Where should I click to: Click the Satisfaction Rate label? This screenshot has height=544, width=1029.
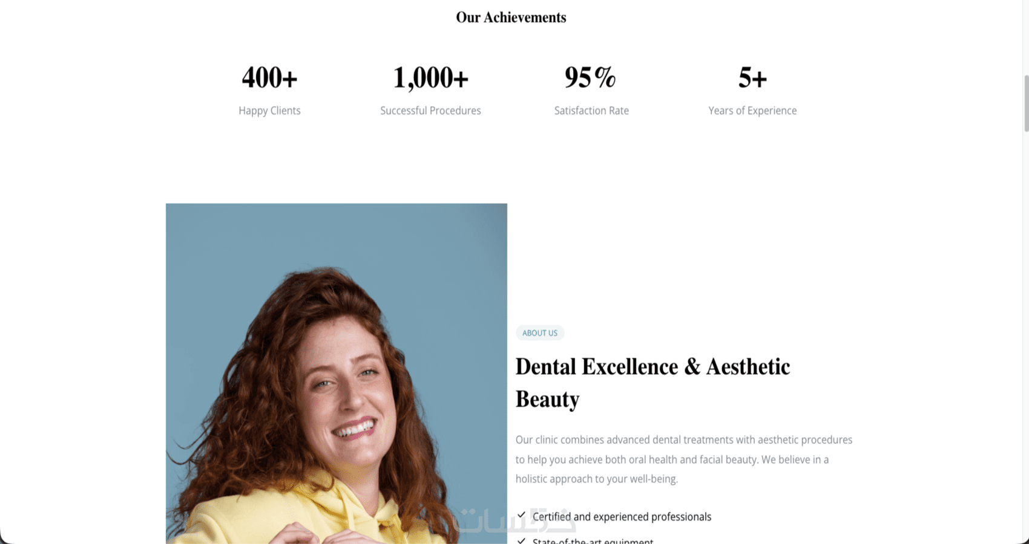point(591,111)
